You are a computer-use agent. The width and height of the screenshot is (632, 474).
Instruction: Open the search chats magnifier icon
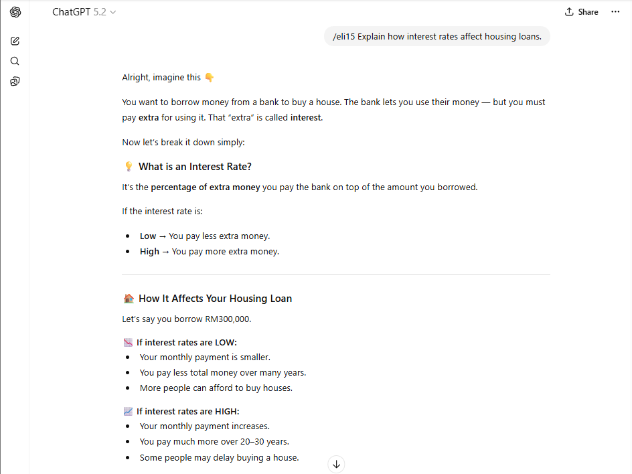[x=15, y=61]
